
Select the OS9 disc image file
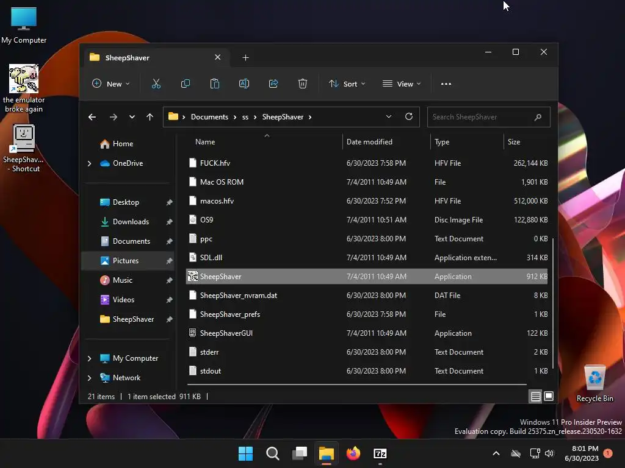tap(367, 219)
